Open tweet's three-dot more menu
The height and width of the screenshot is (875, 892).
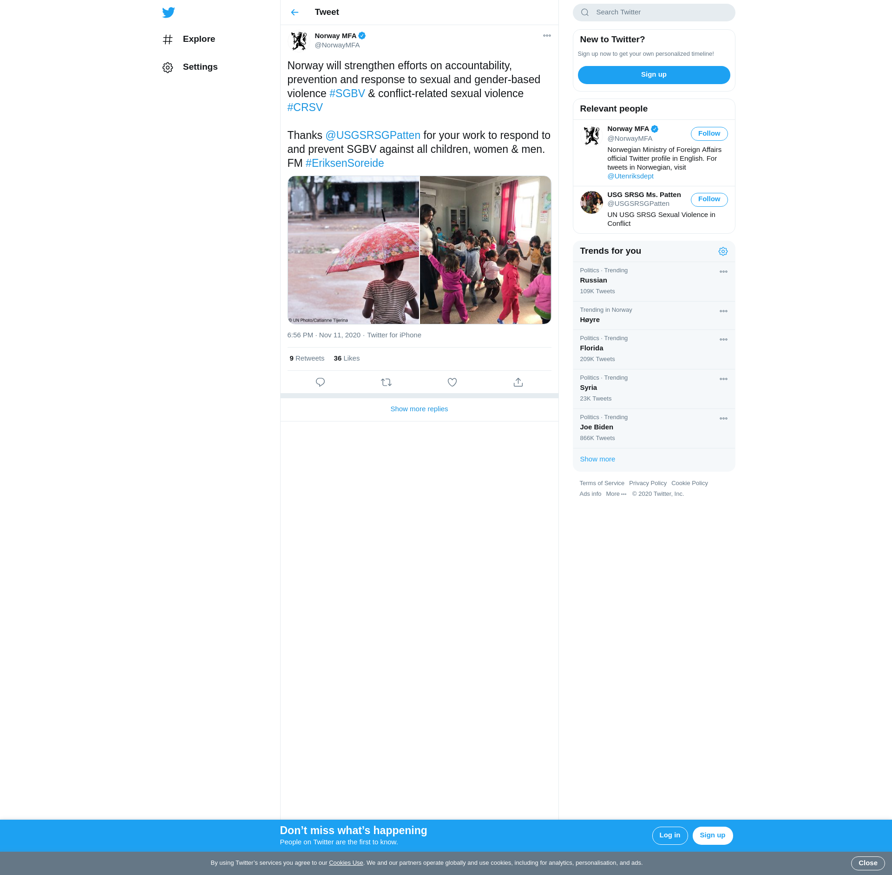pos(547,36)
